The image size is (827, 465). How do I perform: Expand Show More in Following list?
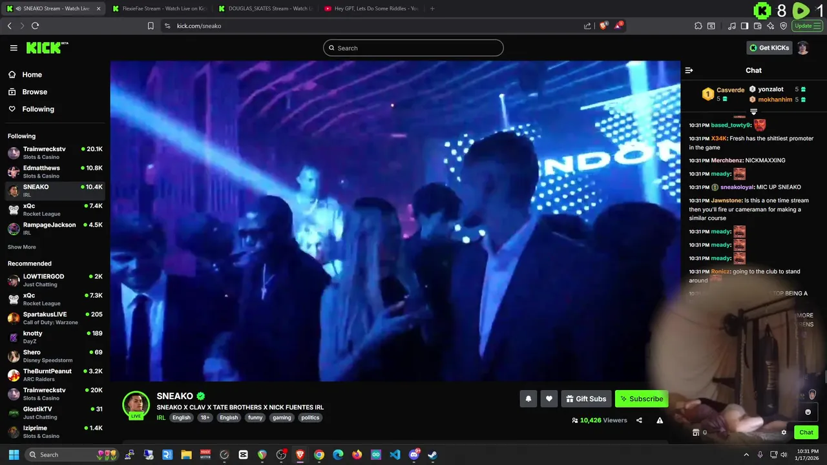click(22, 247)
